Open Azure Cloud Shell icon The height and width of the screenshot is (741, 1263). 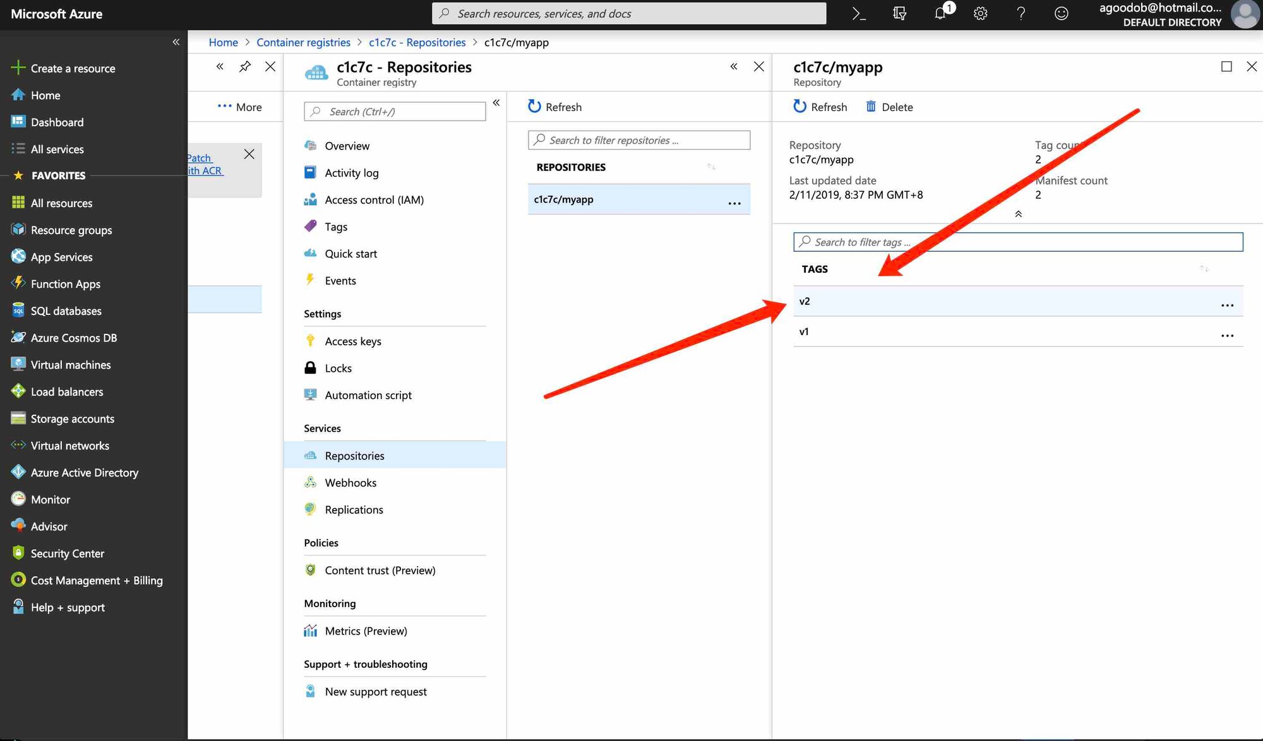pos(858,13)
